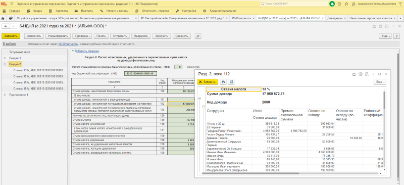This screenshot has height=185, width=404.
Task: Open the list of all open tabs arrow
Action: (400, 19)
